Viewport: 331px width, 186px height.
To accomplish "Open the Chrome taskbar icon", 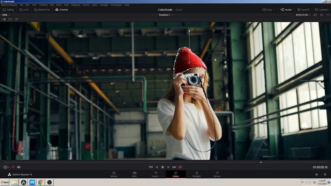I will coord(41,182).
